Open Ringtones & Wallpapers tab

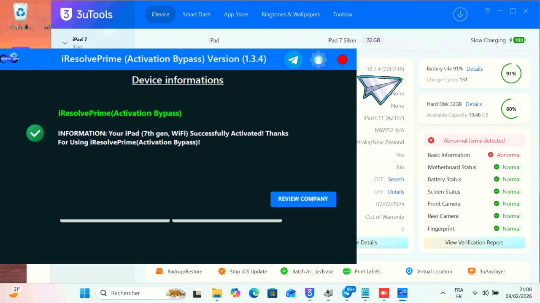click(291, 14)
